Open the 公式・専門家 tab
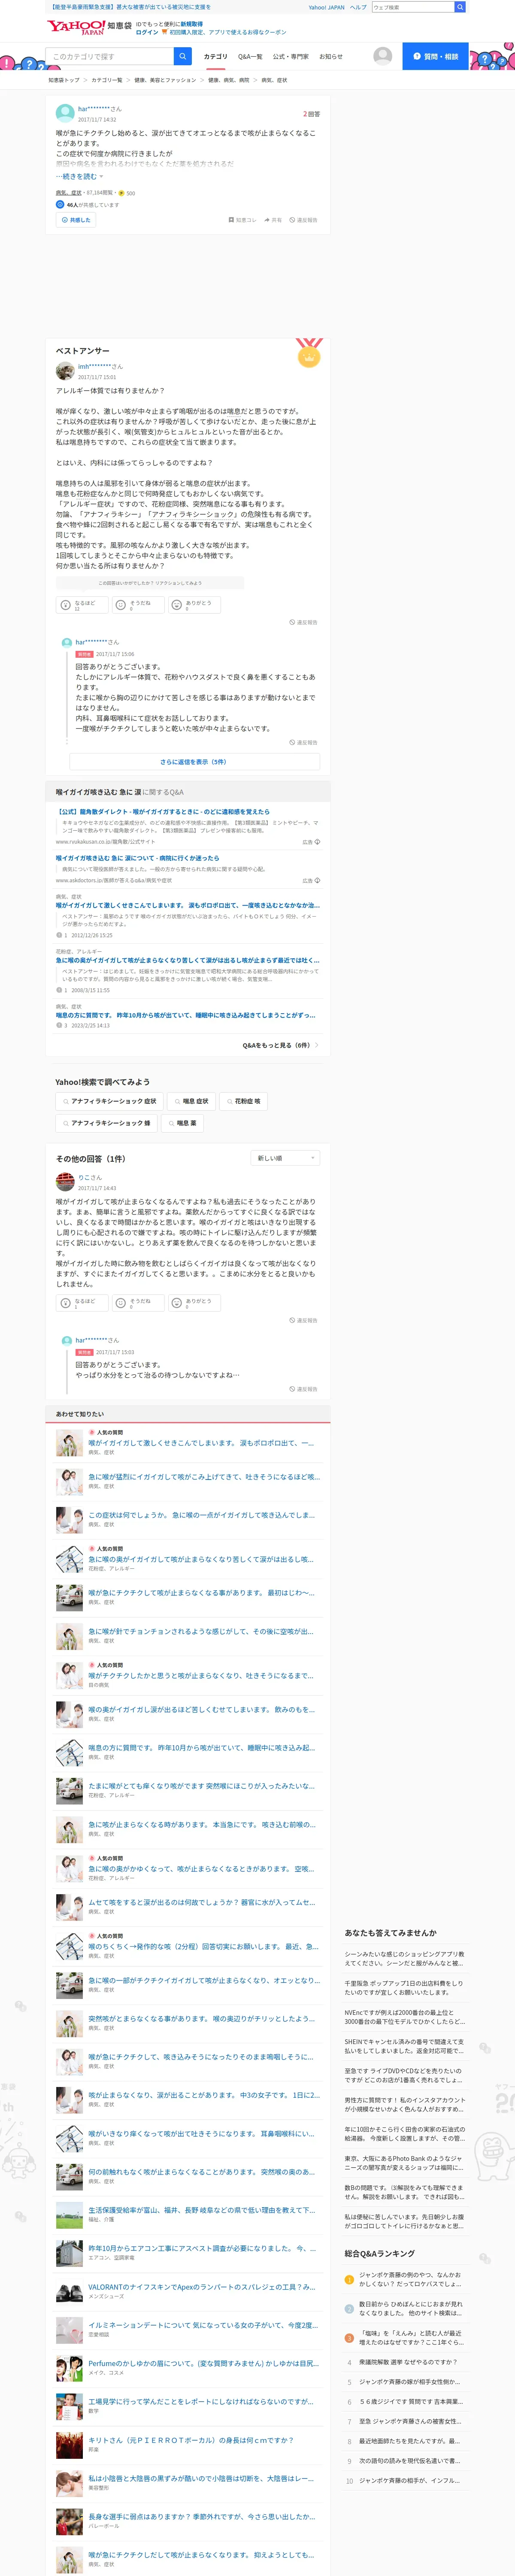 [x=291, y=57]
